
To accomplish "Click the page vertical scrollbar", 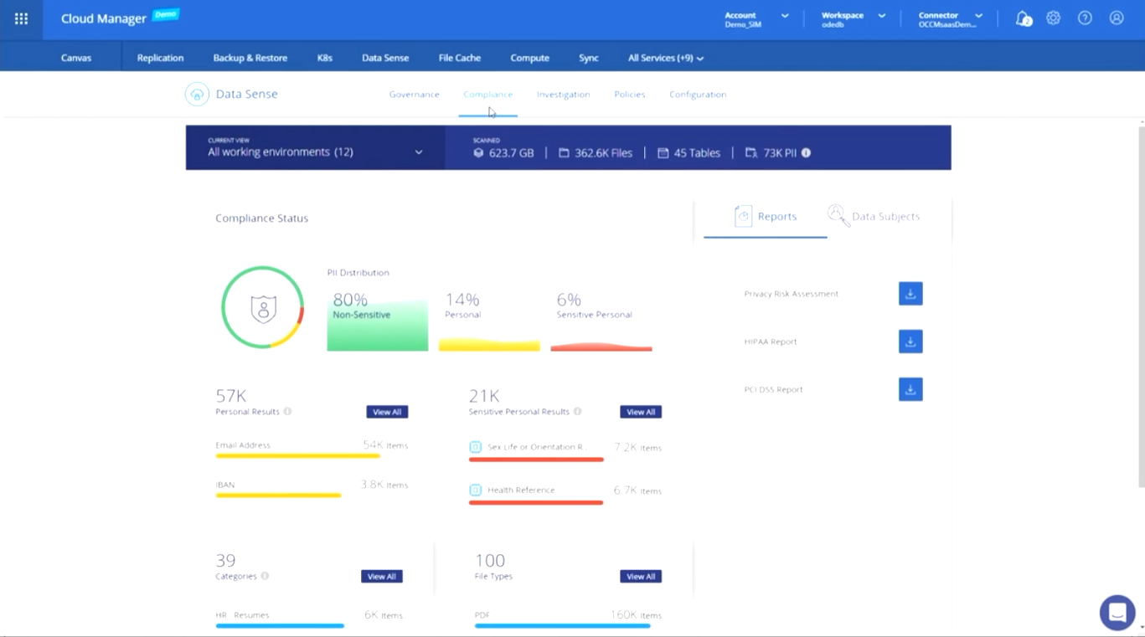I will (x=1141, y=306).
